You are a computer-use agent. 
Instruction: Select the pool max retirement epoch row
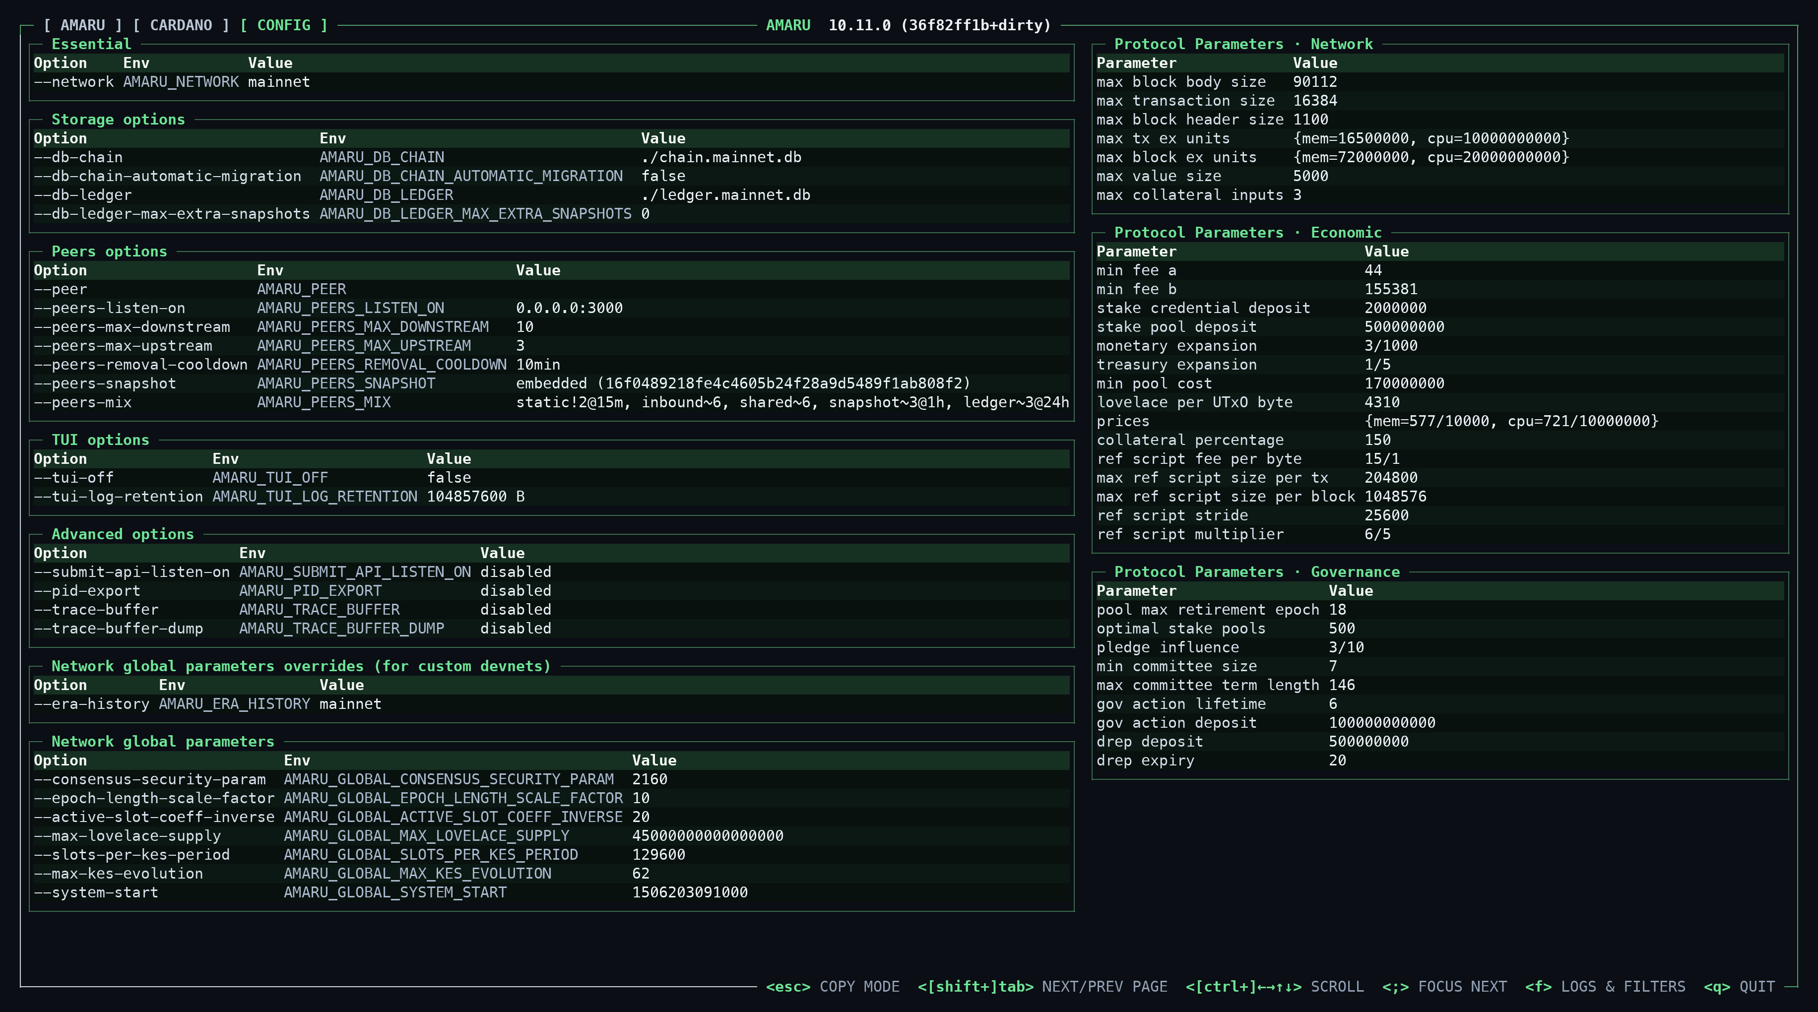point(1440,610)
